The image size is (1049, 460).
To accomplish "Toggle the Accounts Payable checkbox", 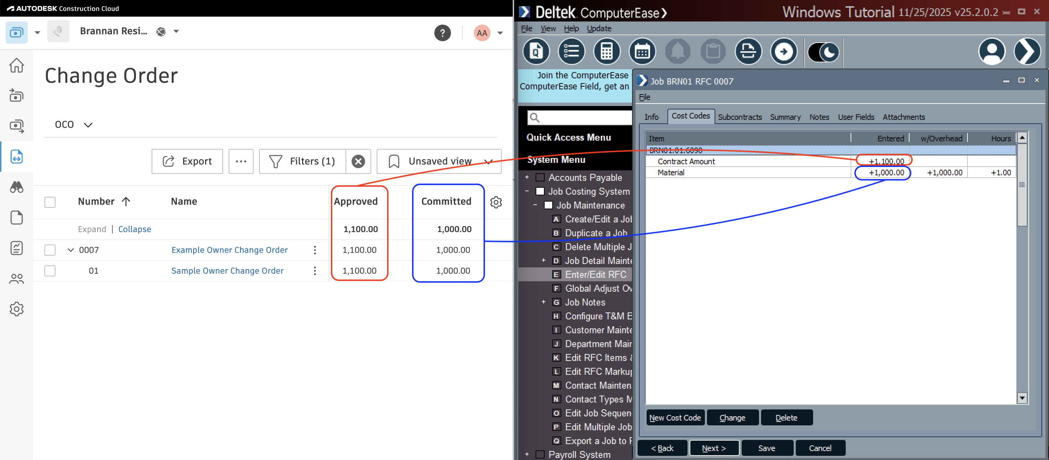I will [x=540, y=177].
